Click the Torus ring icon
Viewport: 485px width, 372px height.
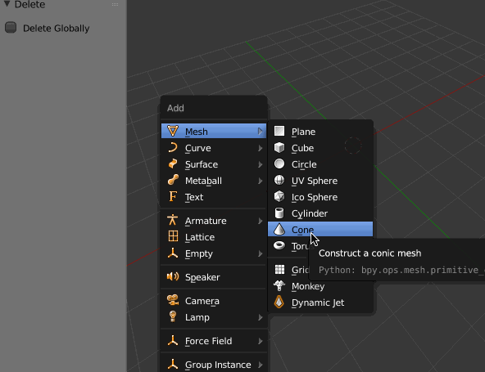tap(279, 245)
